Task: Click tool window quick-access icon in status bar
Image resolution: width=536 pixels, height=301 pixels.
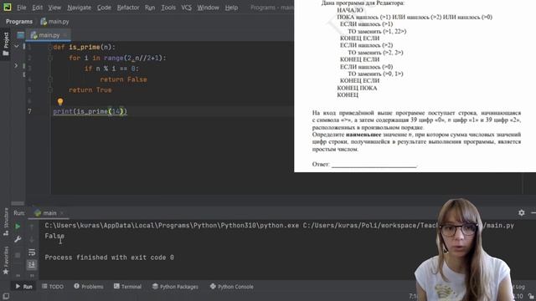Action: [6, 296]
